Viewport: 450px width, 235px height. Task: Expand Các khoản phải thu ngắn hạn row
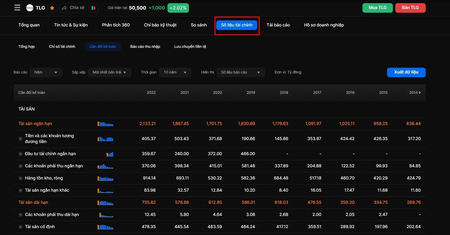tap(20, 166)
